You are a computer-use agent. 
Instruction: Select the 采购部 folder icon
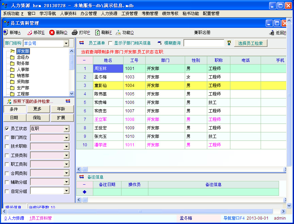(12, 82)
